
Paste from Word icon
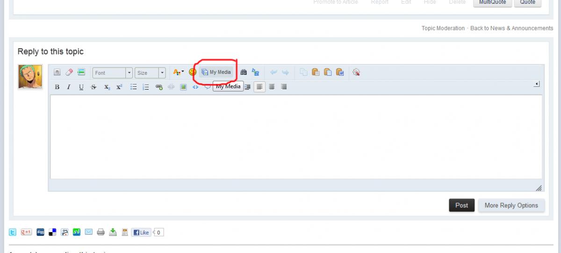click(x=340, y=72)
